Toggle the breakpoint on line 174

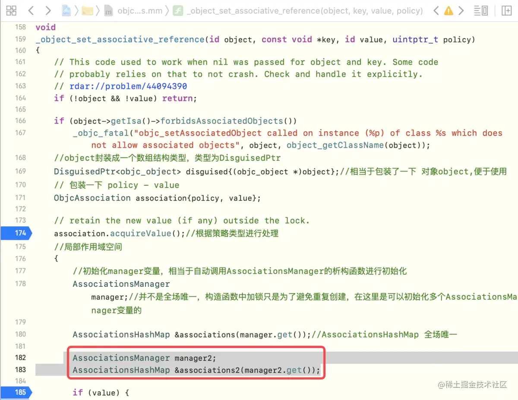pyautogui.click(x=16, y=233)
